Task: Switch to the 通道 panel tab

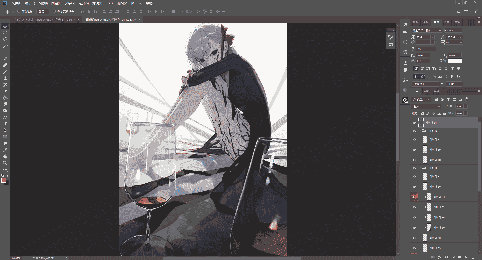Action: coord(426,91)
